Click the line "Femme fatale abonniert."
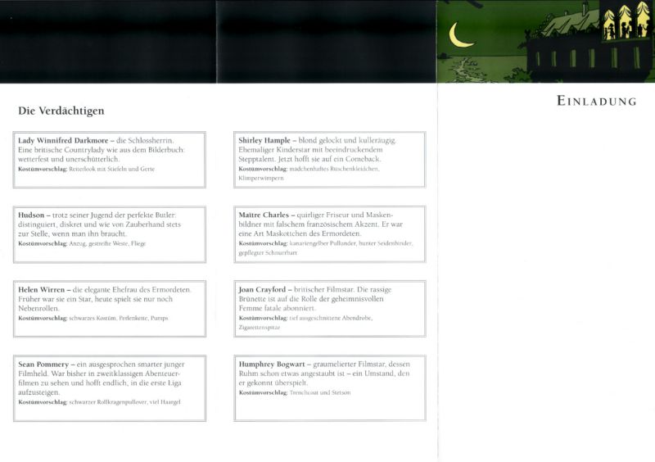This screenshot has width=655, height=462. 278,308
